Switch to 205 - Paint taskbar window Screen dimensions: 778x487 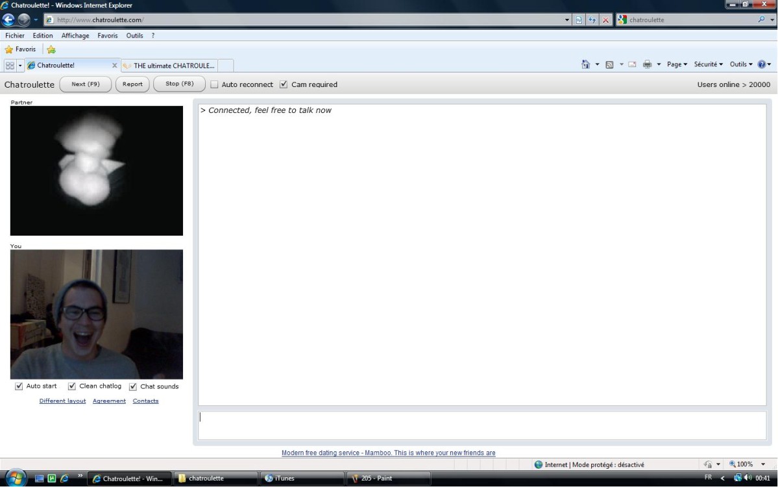click(x=388, y=479)
